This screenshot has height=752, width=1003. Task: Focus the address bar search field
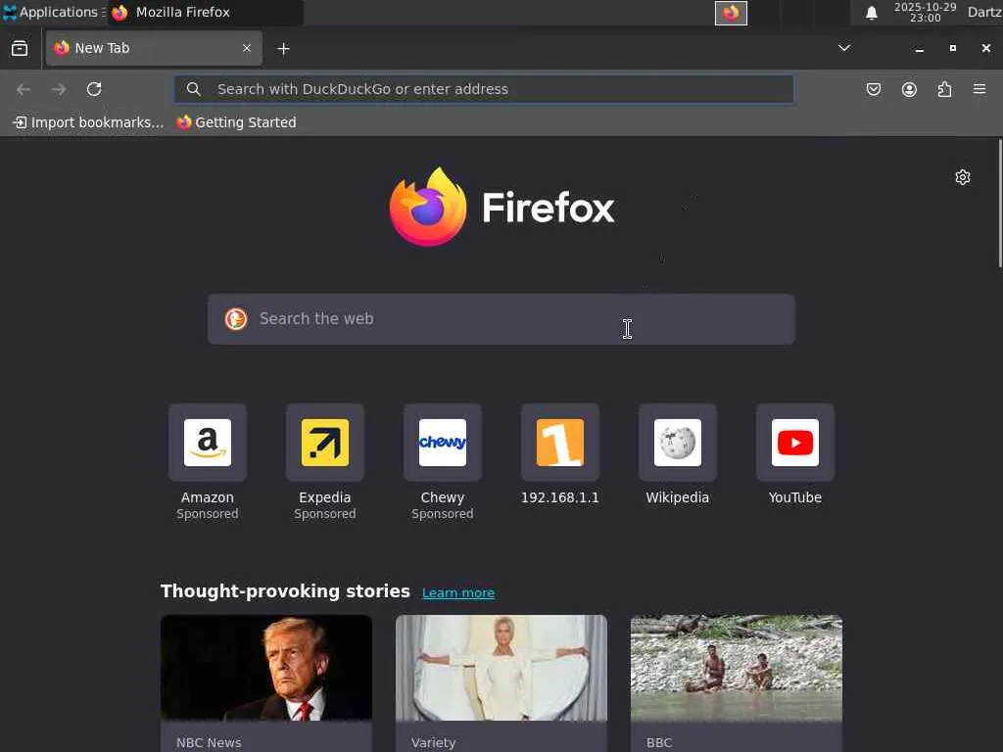(x=484, y=89)
